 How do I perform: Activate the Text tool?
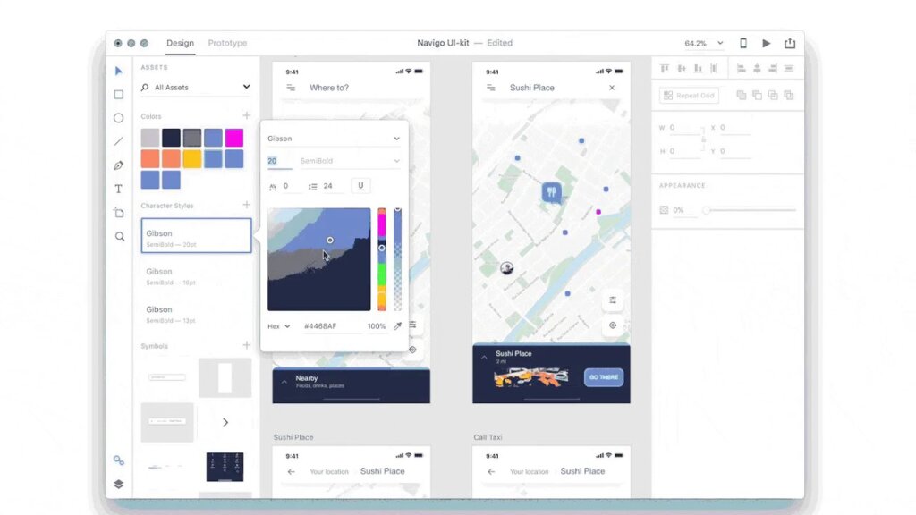[119, 189]
